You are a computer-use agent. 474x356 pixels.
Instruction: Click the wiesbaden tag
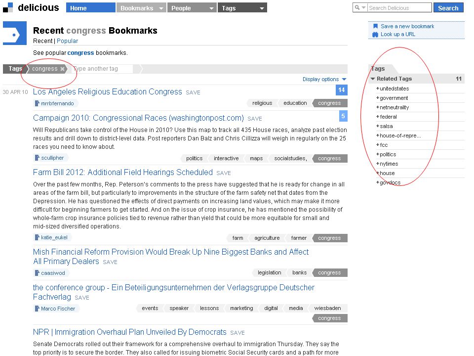click(x=328, y=308)
